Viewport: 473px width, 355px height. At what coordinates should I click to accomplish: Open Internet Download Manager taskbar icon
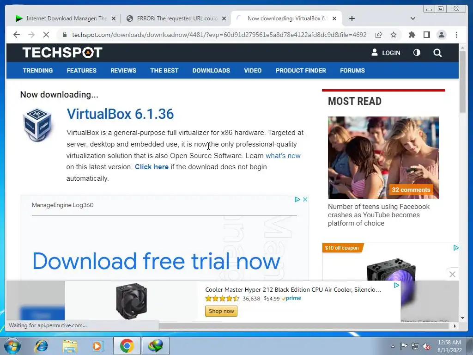coord(156,346)
